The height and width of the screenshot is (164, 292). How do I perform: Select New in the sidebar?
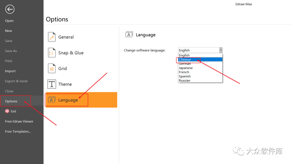(x=9, y=31)
